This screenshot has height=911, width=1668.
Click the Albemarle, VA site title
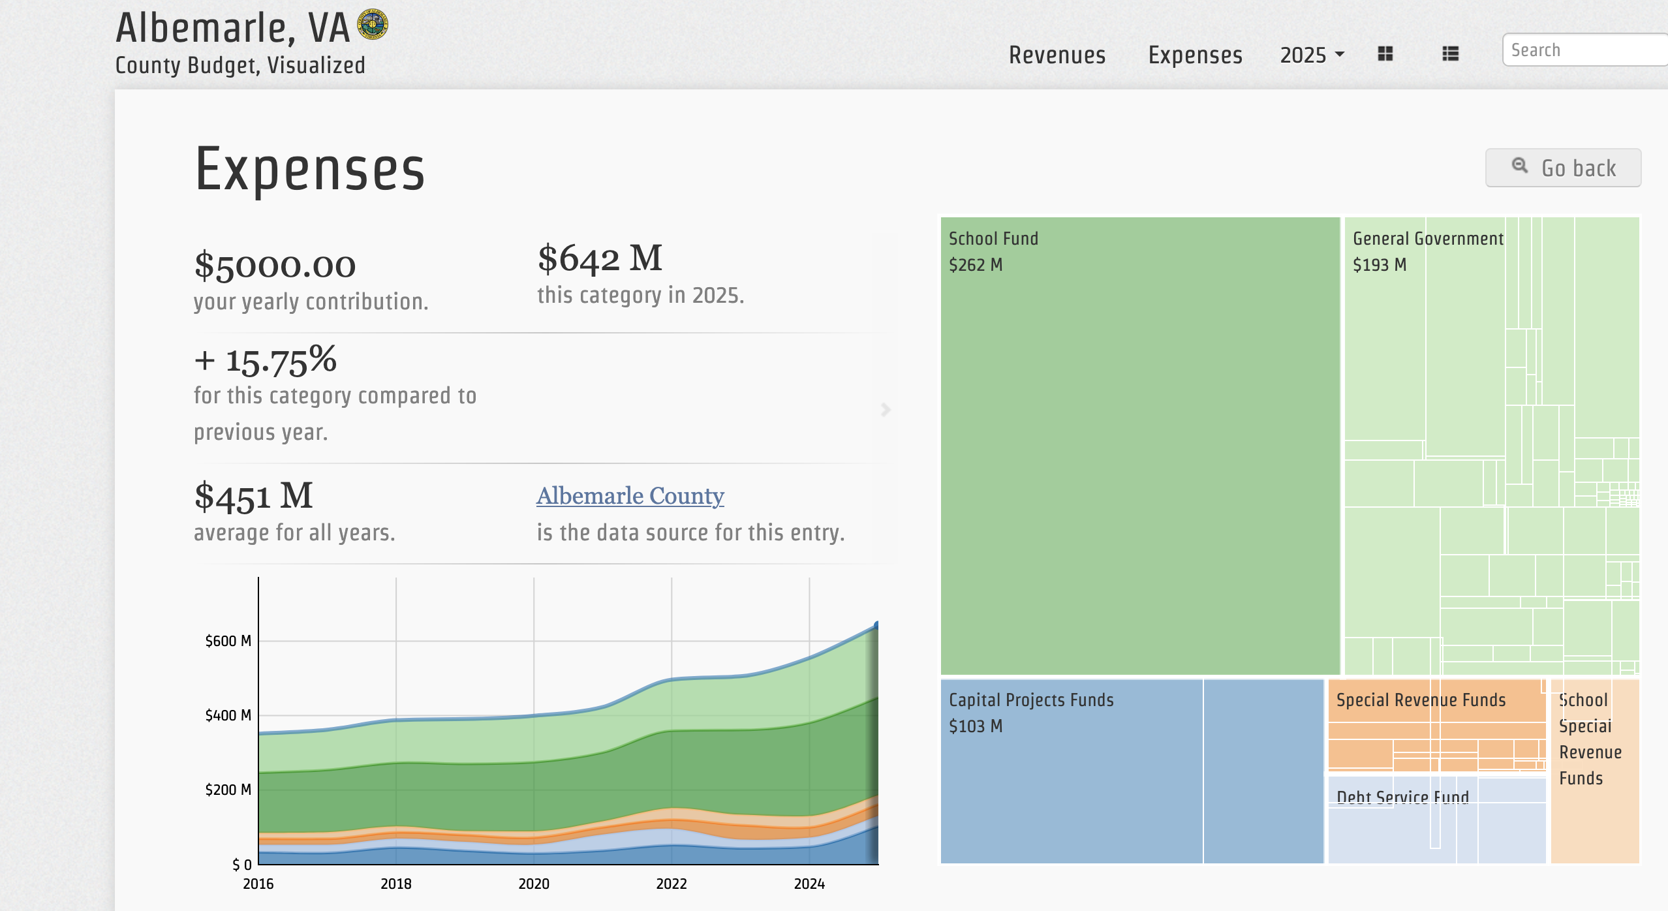tap(233, 27)
